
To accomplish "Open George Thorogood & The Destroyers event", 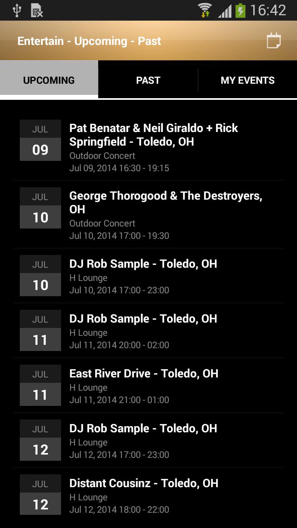I will click(166, 215).
